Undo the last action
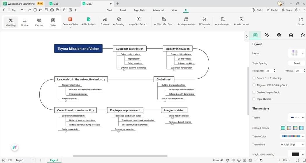The width and height of the screenshot is (306, 163). (22, 10)
